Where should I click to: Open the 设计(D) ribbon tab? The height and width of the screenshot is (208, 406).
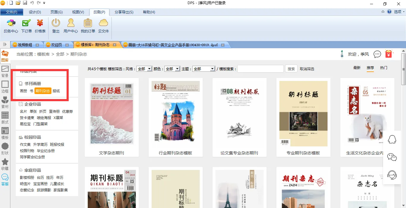click(x=35, y=12)
